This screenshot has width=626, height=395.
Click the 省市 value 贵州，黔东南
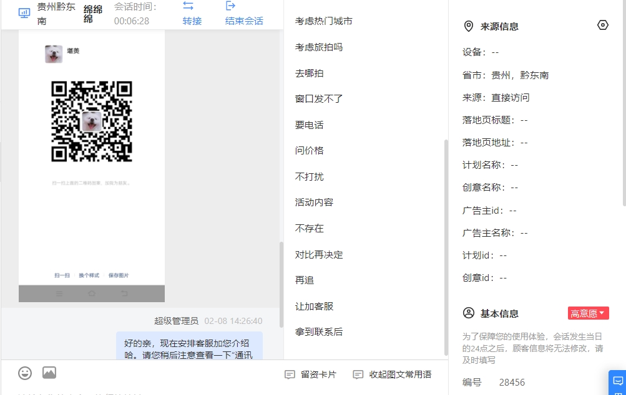pos(520,75)
